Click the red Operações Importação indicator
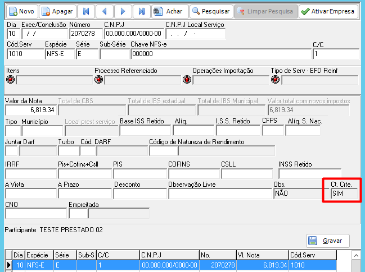 coord(187,80)
